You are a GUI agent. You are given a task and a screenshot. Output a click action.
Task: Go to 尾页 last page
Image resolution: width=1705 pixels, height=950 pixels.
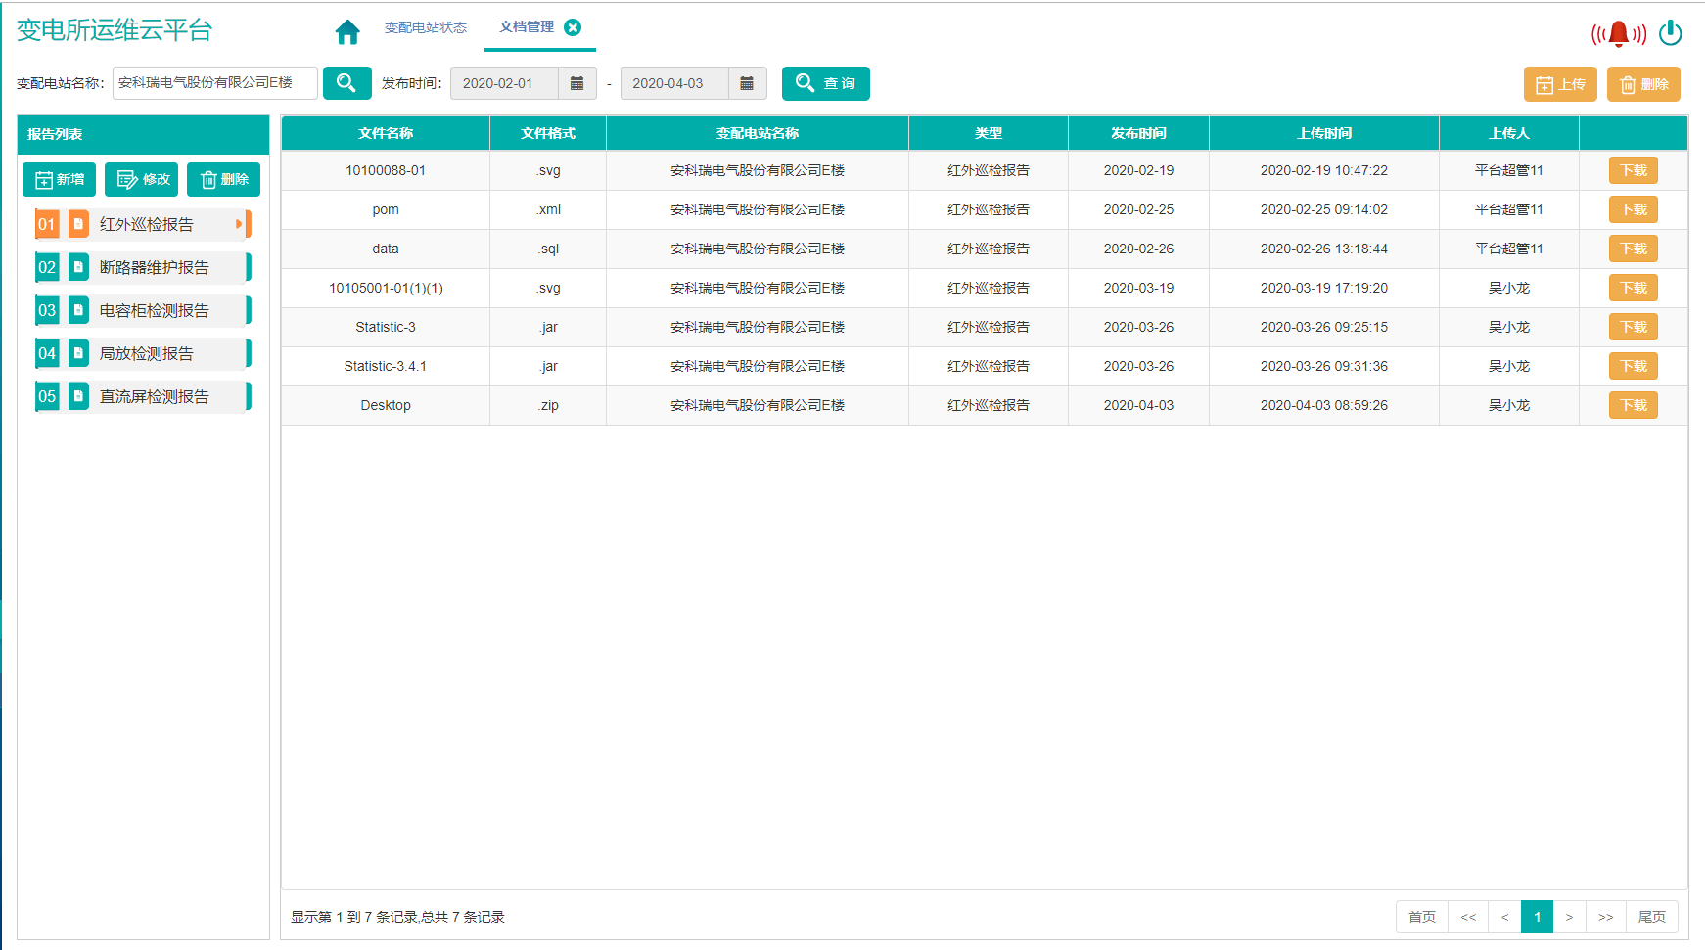click(x=1652, y=917)
